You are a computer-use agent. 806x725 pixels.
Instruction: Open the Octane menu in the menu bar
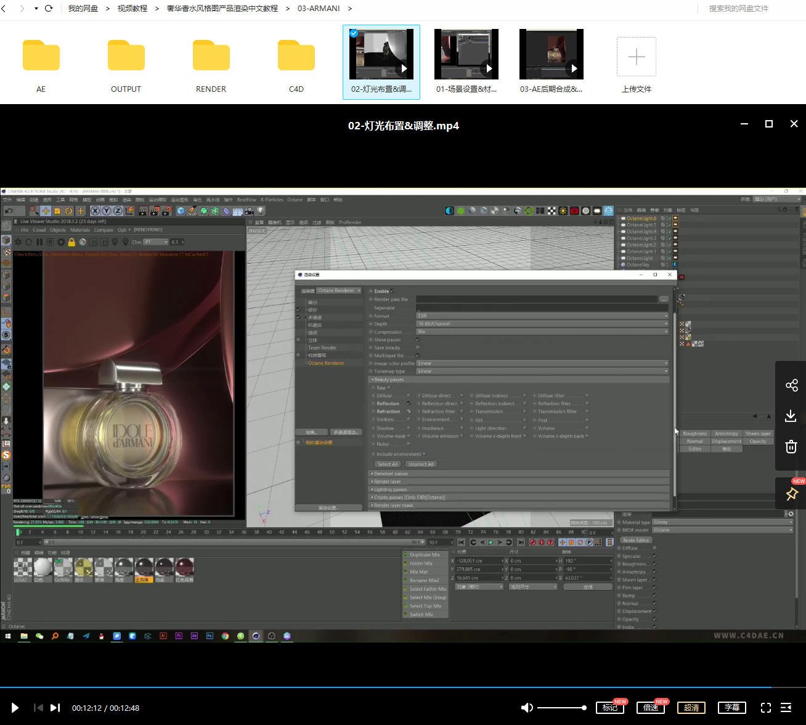(295, 200)
